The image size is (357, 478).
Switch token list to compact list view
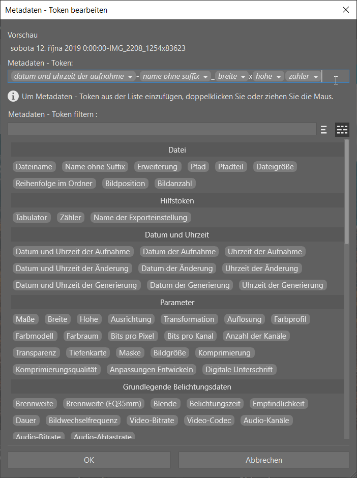point(323,129)
